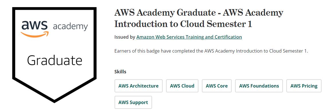This screenshot has width=329, height=112.
Task: Open the AWS Pricing skill tag
Action: coord(304,86)
